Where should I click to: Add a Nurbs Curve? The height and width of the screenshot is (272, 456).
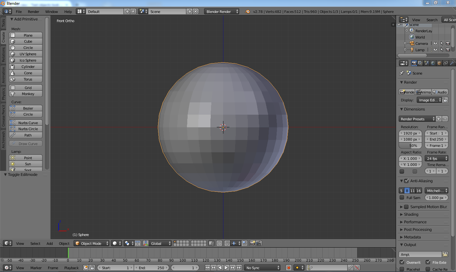pos(26,123)
